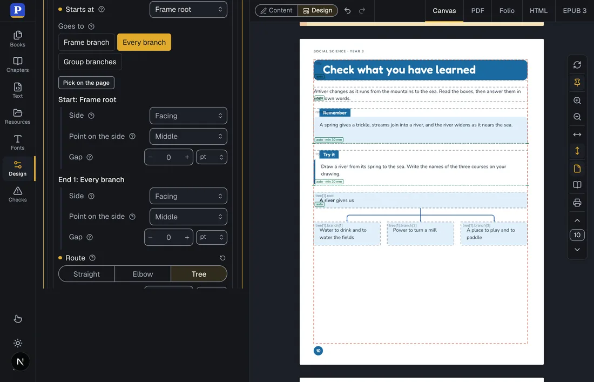Viewport: 594px width, 382px height.
Task: Click help icon next to Starts at
Action: pos(102,10)
